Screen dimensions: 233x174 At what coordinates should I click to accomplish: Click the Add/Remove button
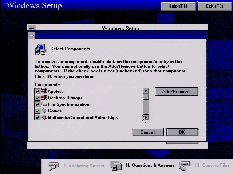click(x=176, y=92)
